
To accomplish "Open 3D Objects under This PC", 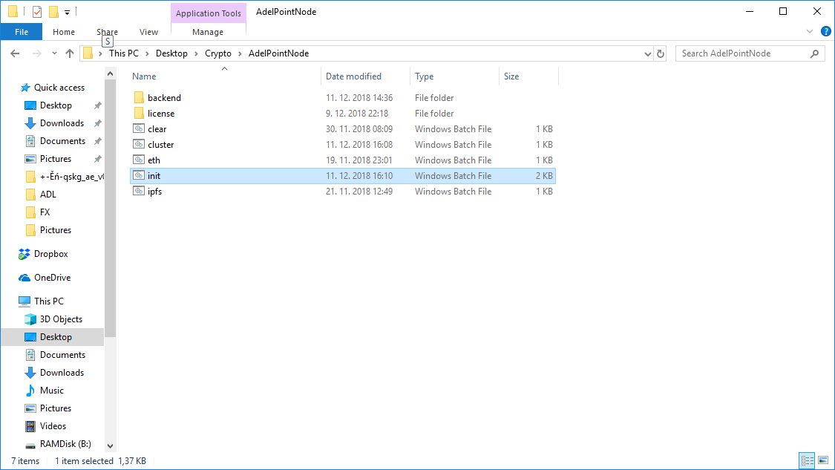I will (x=61, y=319).
